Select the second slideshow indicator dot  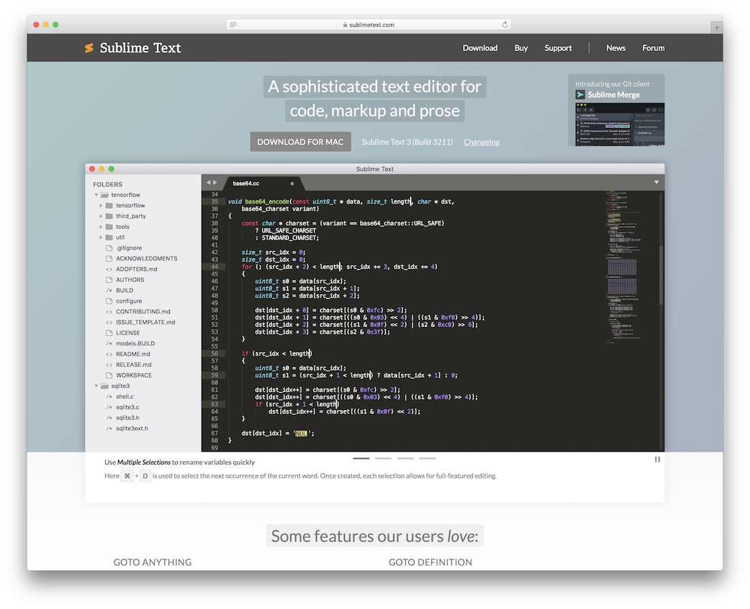(x=382, y=458)
